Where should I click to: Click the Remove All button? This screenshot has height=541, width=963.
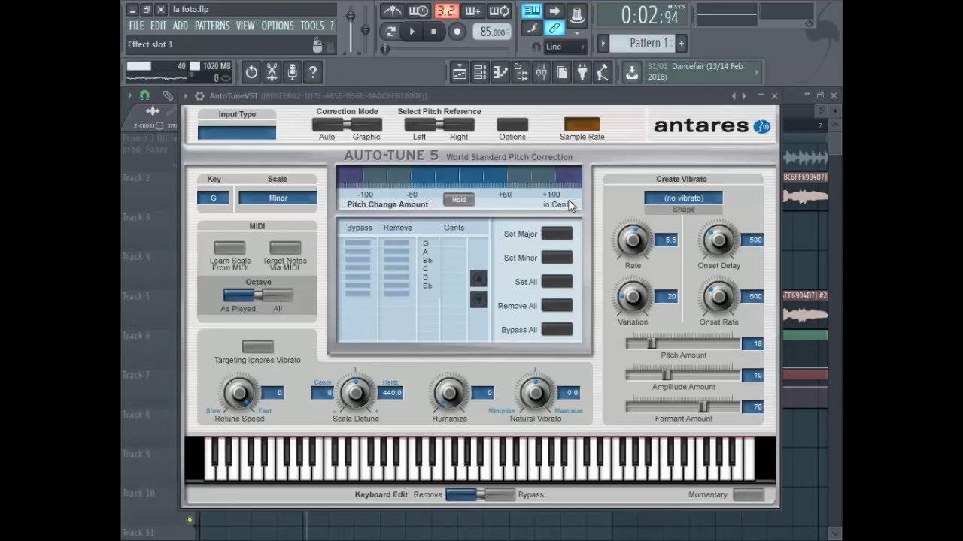(x=557, y=306)
